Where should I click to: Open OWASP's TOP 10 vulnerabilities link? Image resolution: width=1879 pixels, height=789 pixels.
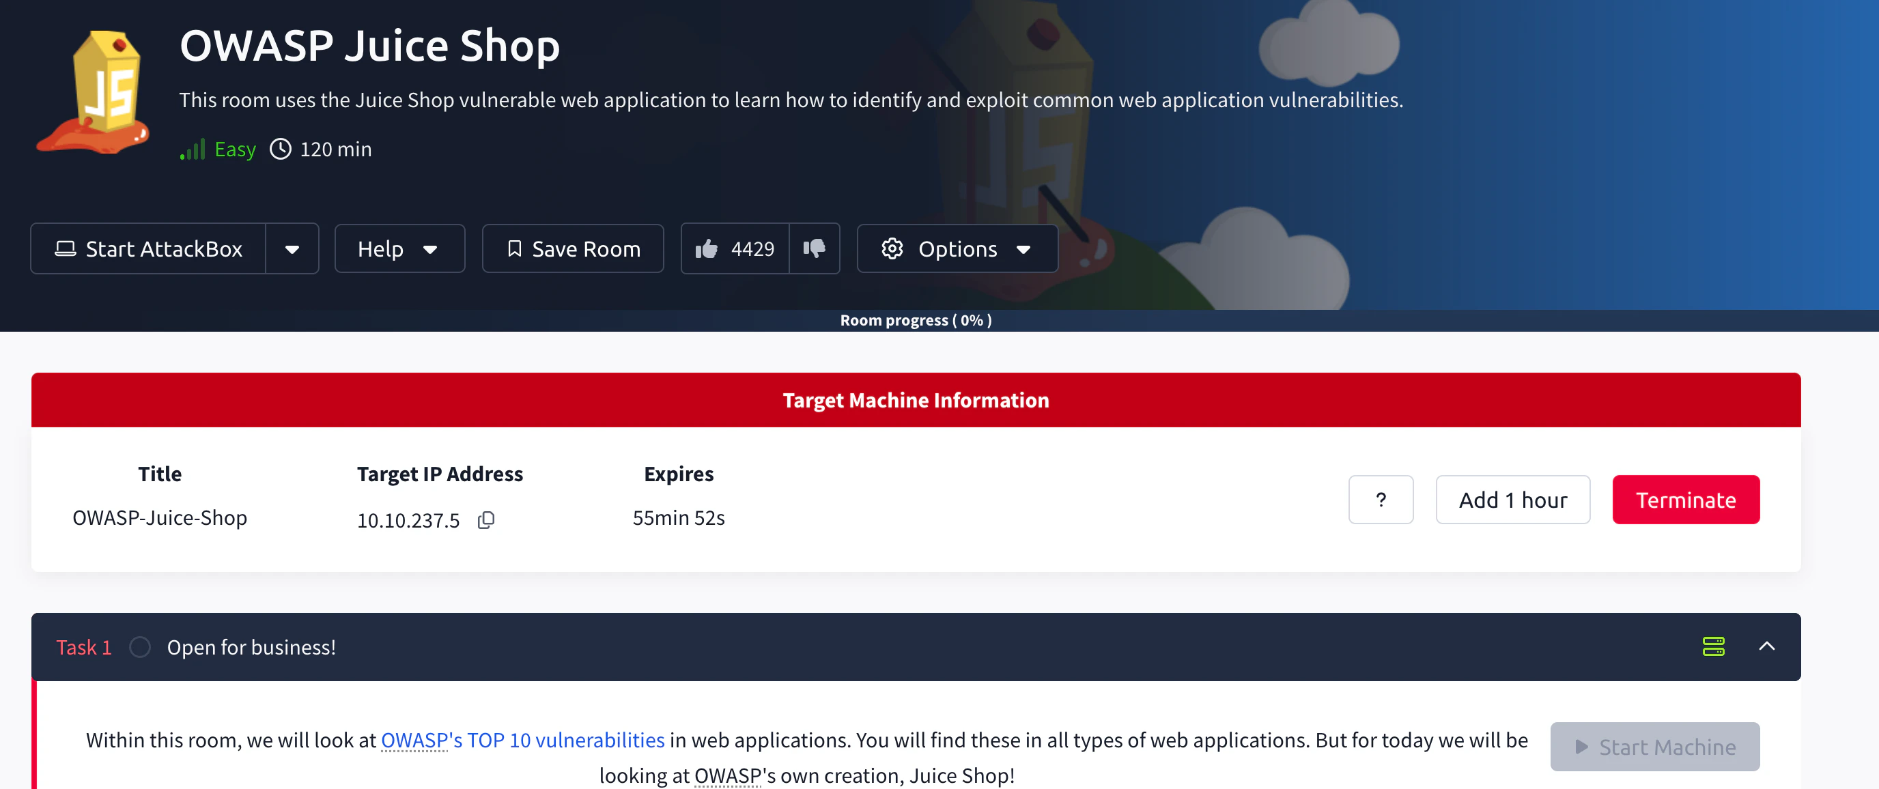coord(522,739)
